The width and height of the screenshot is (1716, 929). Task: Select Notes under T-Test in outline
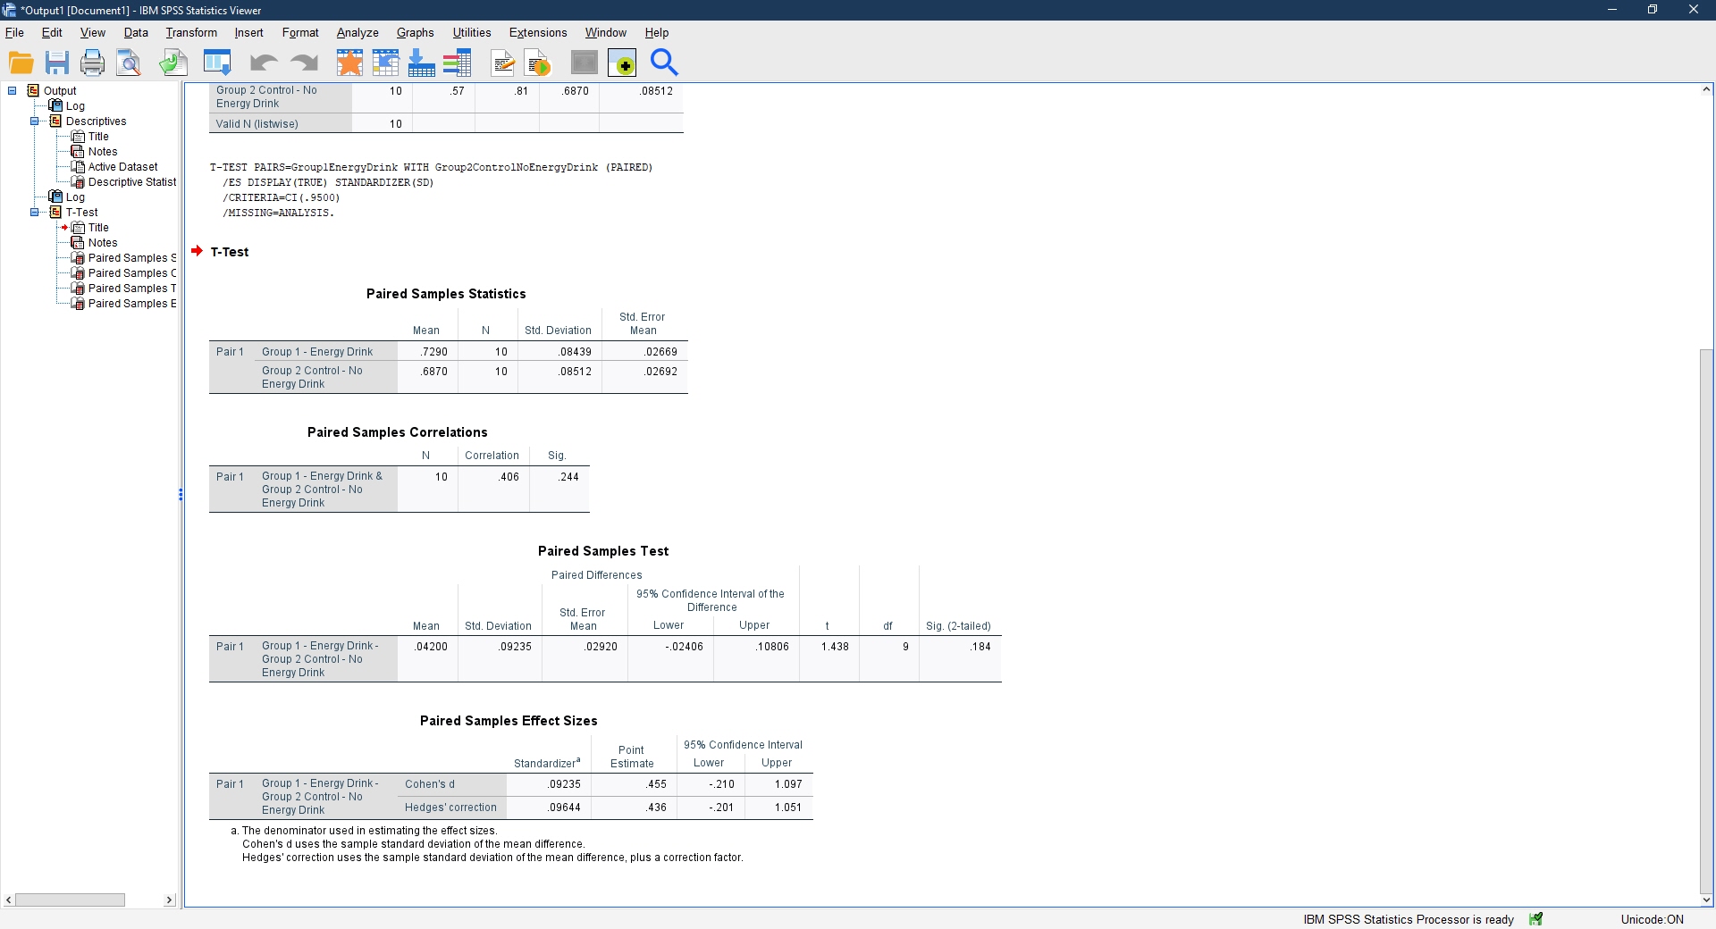(x=103, y=242)
